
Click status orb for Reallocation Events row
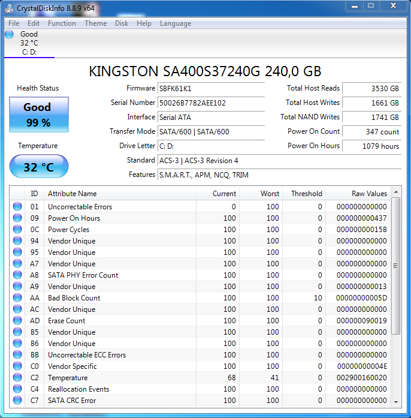17,389
